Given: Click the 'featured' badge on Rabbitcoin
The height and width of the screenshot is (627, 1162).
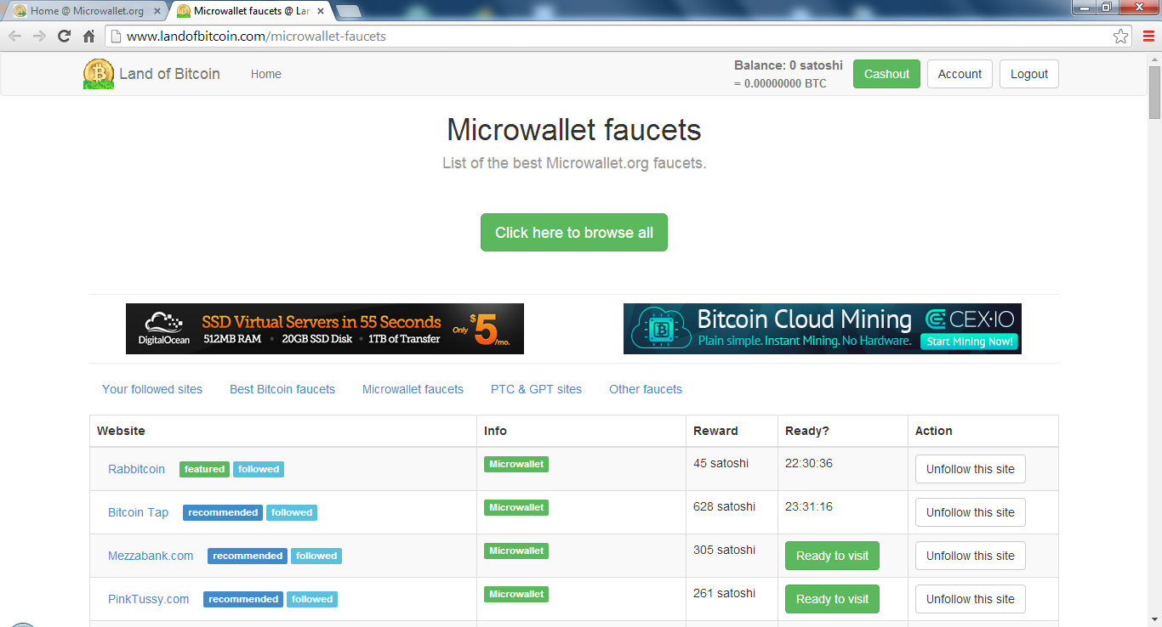Looking at the screenshot, I should pos(204,469).
